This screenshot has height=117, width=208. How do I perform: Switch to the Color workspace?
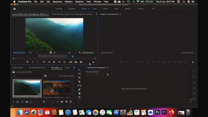(95, 9)
